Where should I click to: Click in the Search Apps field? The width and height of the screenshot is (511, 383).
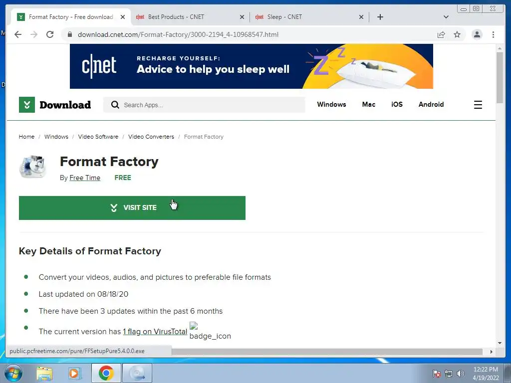[204, 105]
